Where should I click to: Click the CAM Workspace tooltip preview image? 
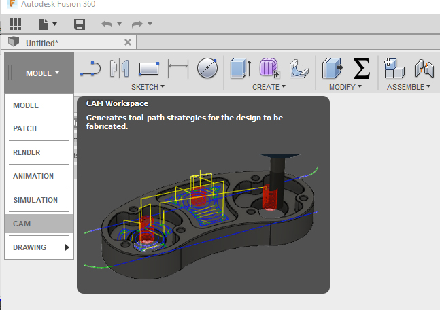coord(201,216)
